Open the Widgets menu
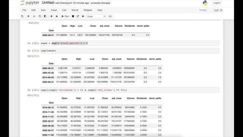 88,10
